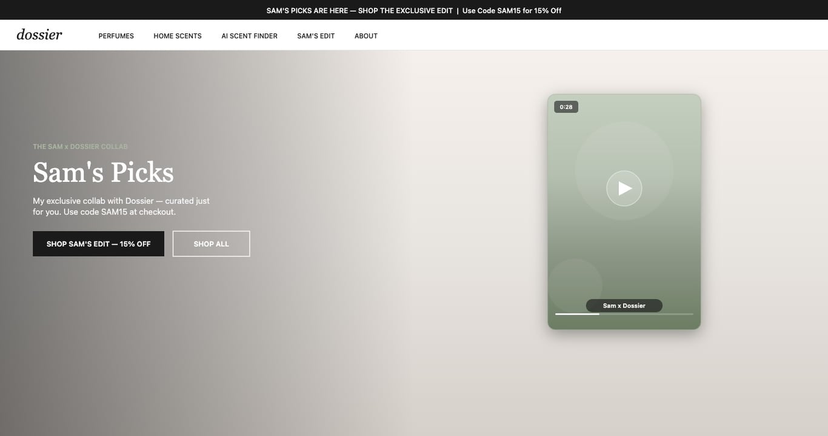Seek on the video progress bar
The height and width of the screenshot is (436, 828).
click(624, 314)
